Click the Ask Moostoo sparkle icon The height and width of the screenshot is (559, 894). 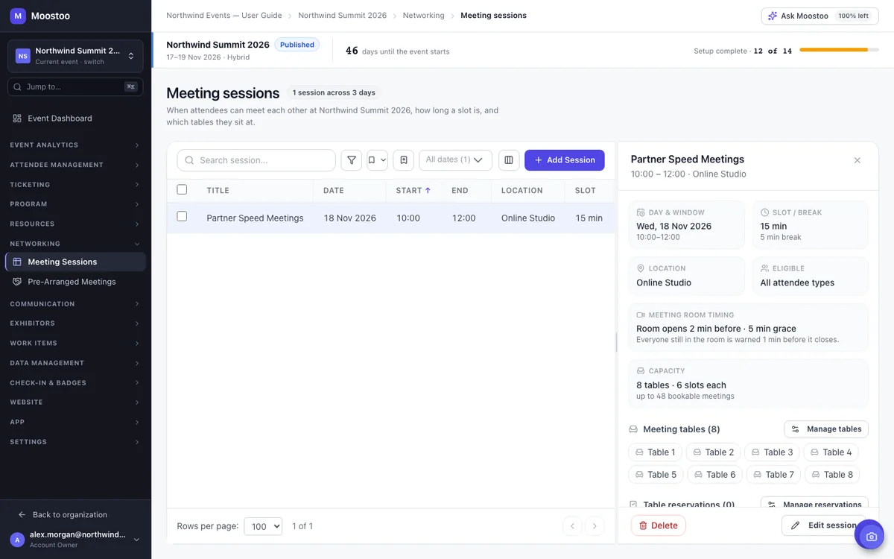pyautogui.click(x=773, y=16)
